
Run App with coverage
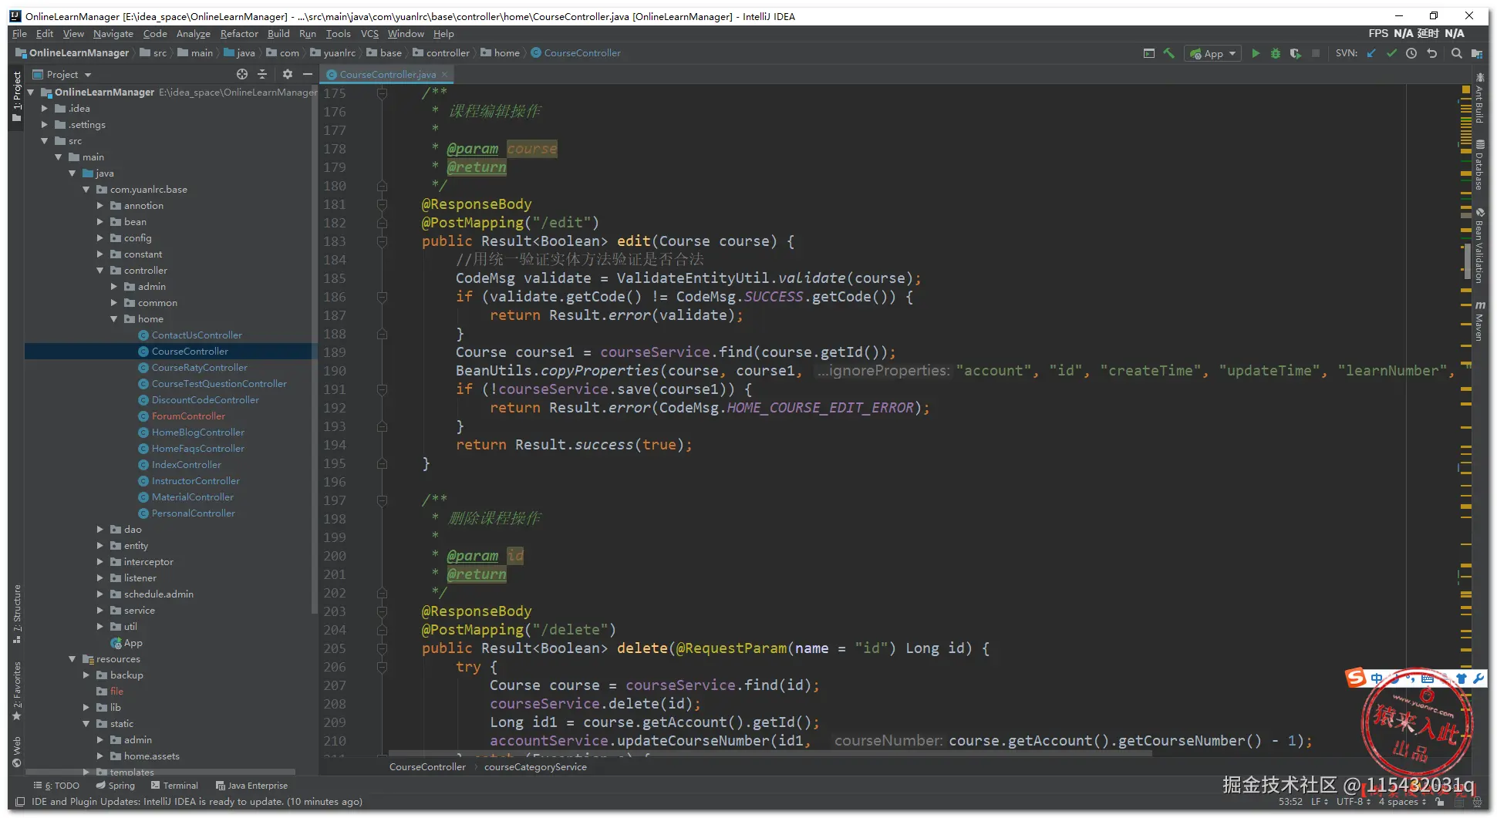[1296, 53]
